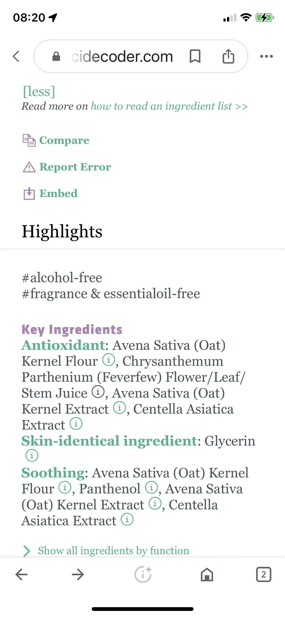This screenshot has width=285, height=617.
Task: Tap the back chevron beside address bar
Action: point(16,56)
